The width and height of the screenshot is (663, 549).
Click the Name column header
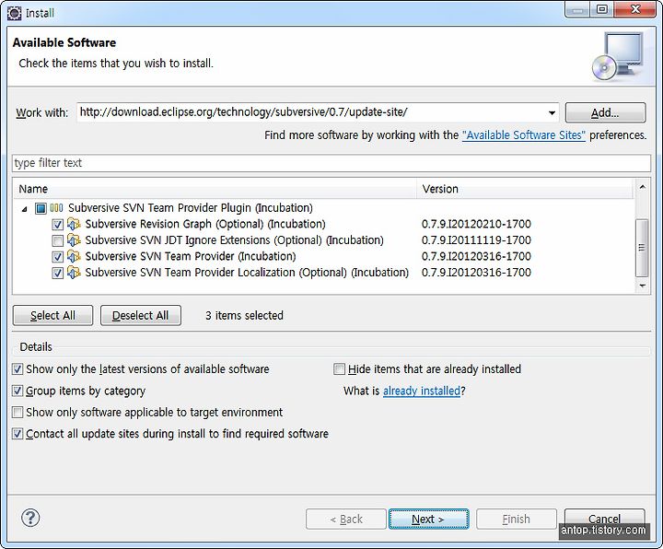point(215,189)
